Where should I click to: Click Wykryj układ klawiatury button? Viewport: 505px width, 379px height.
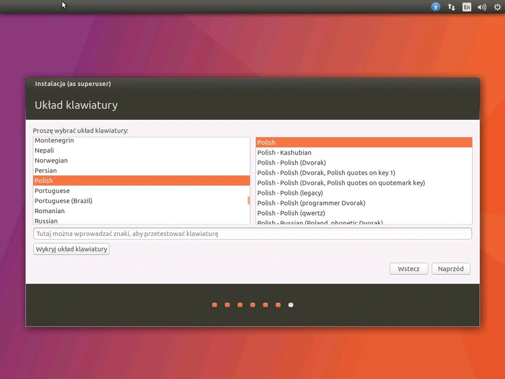(72, 249)
